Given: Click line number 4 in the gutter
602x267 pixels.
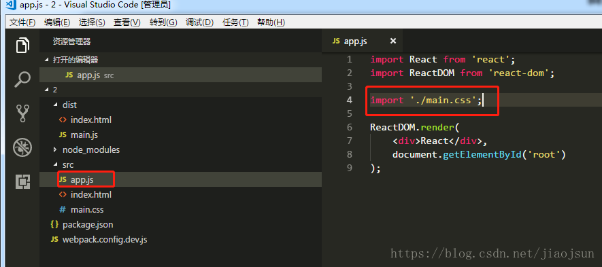Looking at the screenshot, I should click(349, 100).
